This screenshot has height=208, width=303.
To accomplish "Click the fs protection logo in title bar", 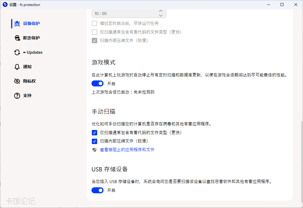I will [x=5, y=5].
